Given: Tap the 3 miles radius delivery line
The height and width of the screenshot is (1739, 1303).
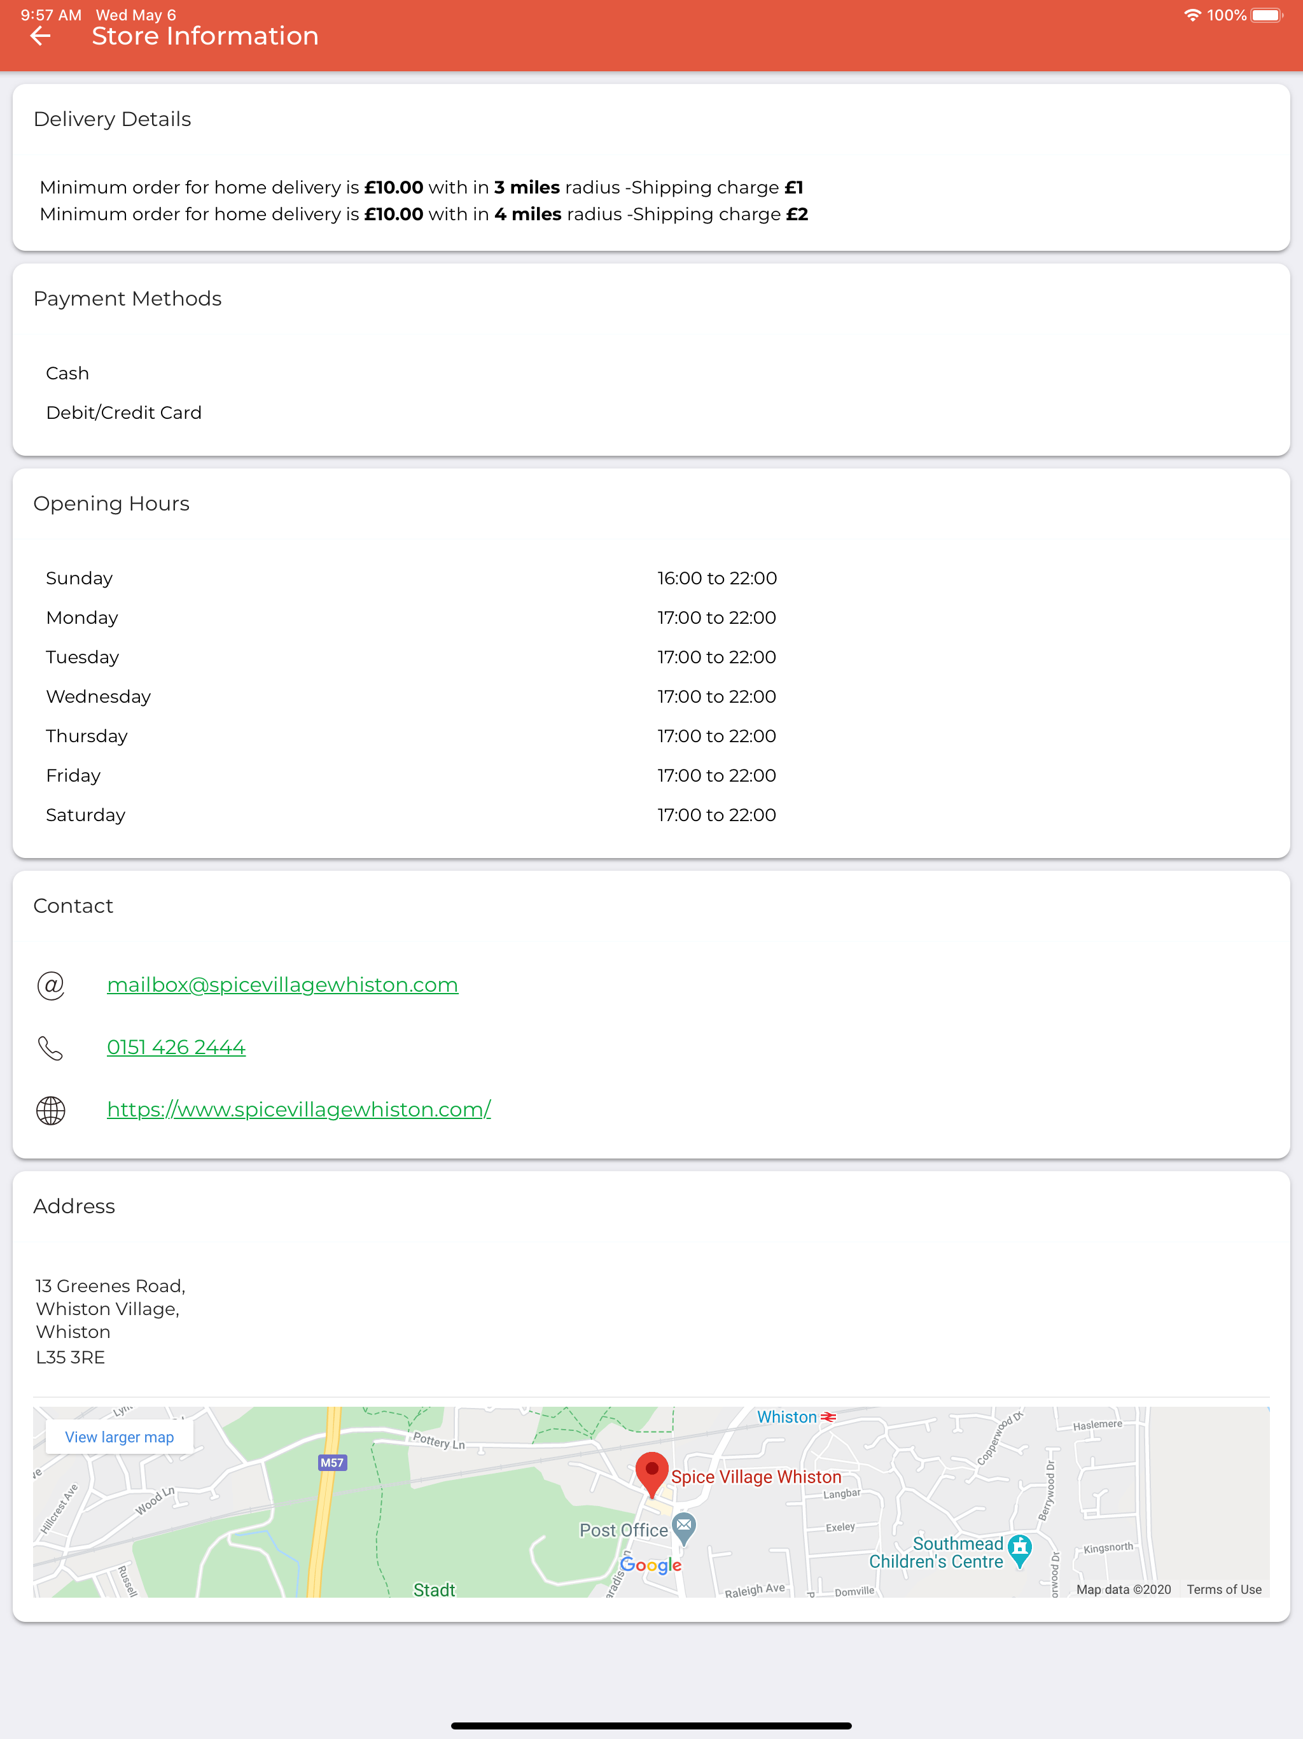Looking at the screenshot, I should tap(421, 187).
